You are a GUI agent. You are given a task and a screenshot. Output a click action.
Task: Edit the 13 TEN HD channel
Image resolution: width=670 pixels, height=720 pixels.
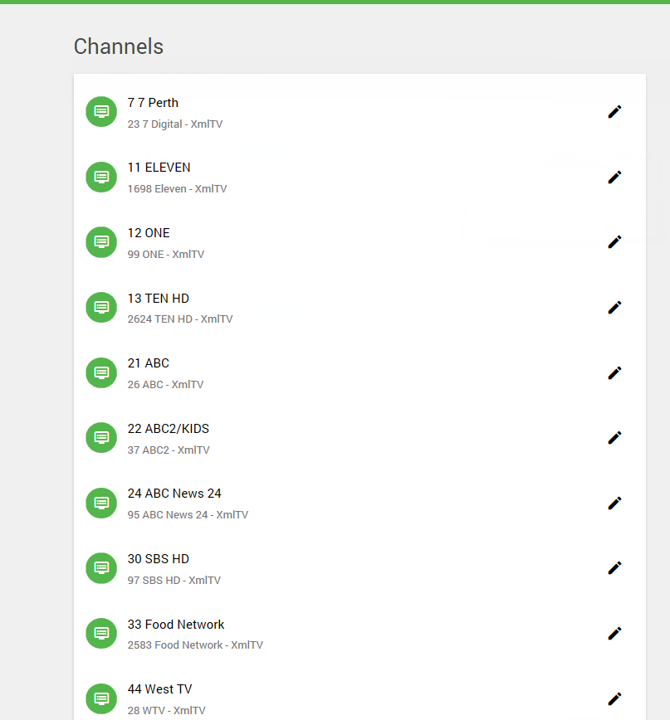tap(614, 307)
